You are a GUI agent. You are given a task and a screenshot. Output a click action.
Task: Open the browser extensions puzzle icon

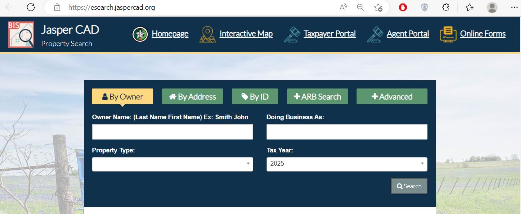point(446,7)
